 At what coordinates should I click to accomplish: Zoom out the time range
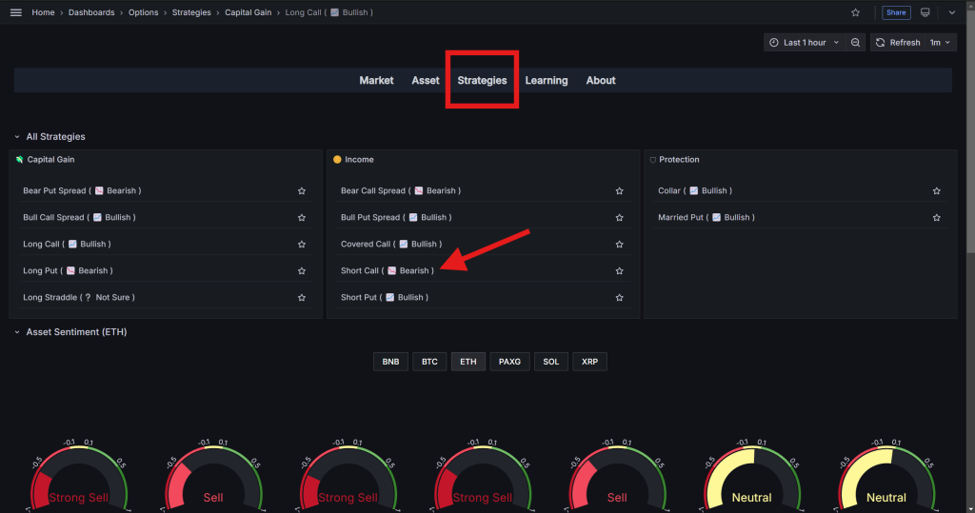coord(856,43)
